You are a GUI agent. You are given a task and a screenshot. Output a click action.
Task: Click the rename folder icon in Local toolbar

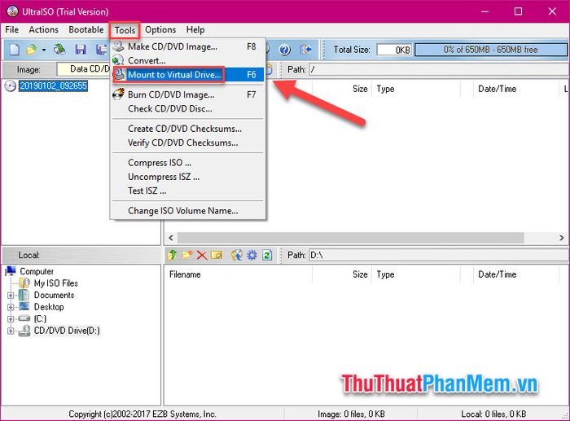(217, 255)
